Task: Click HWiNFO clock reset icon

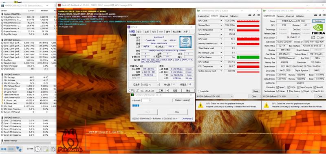Action: pyautogui.click(x=37, y=149)
